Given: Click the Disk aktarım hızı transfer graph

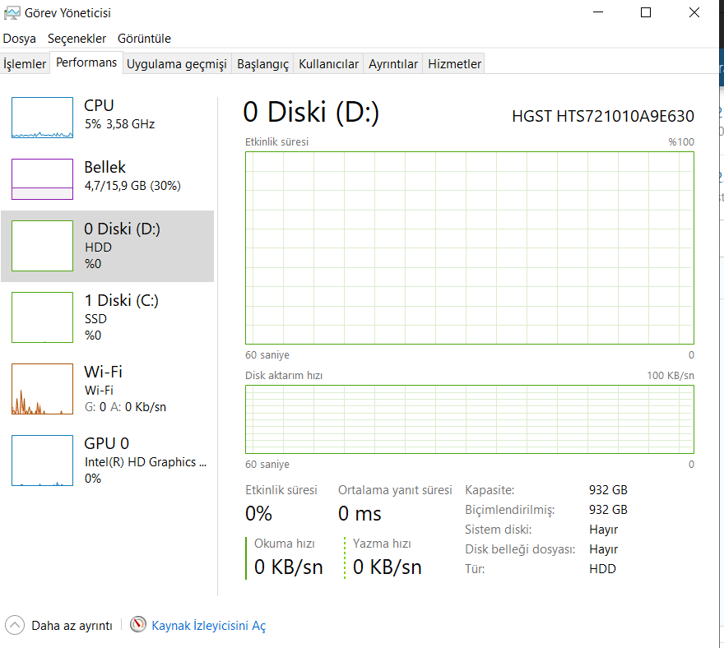Looking at the screenshot, I should click(469, 419).
